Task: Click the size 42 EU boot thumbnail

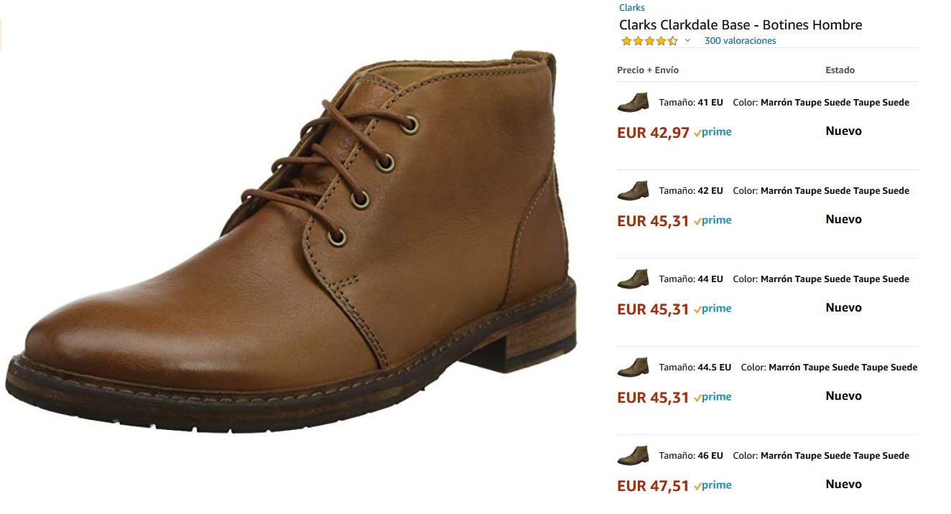Action: click(x=633, y=190)
